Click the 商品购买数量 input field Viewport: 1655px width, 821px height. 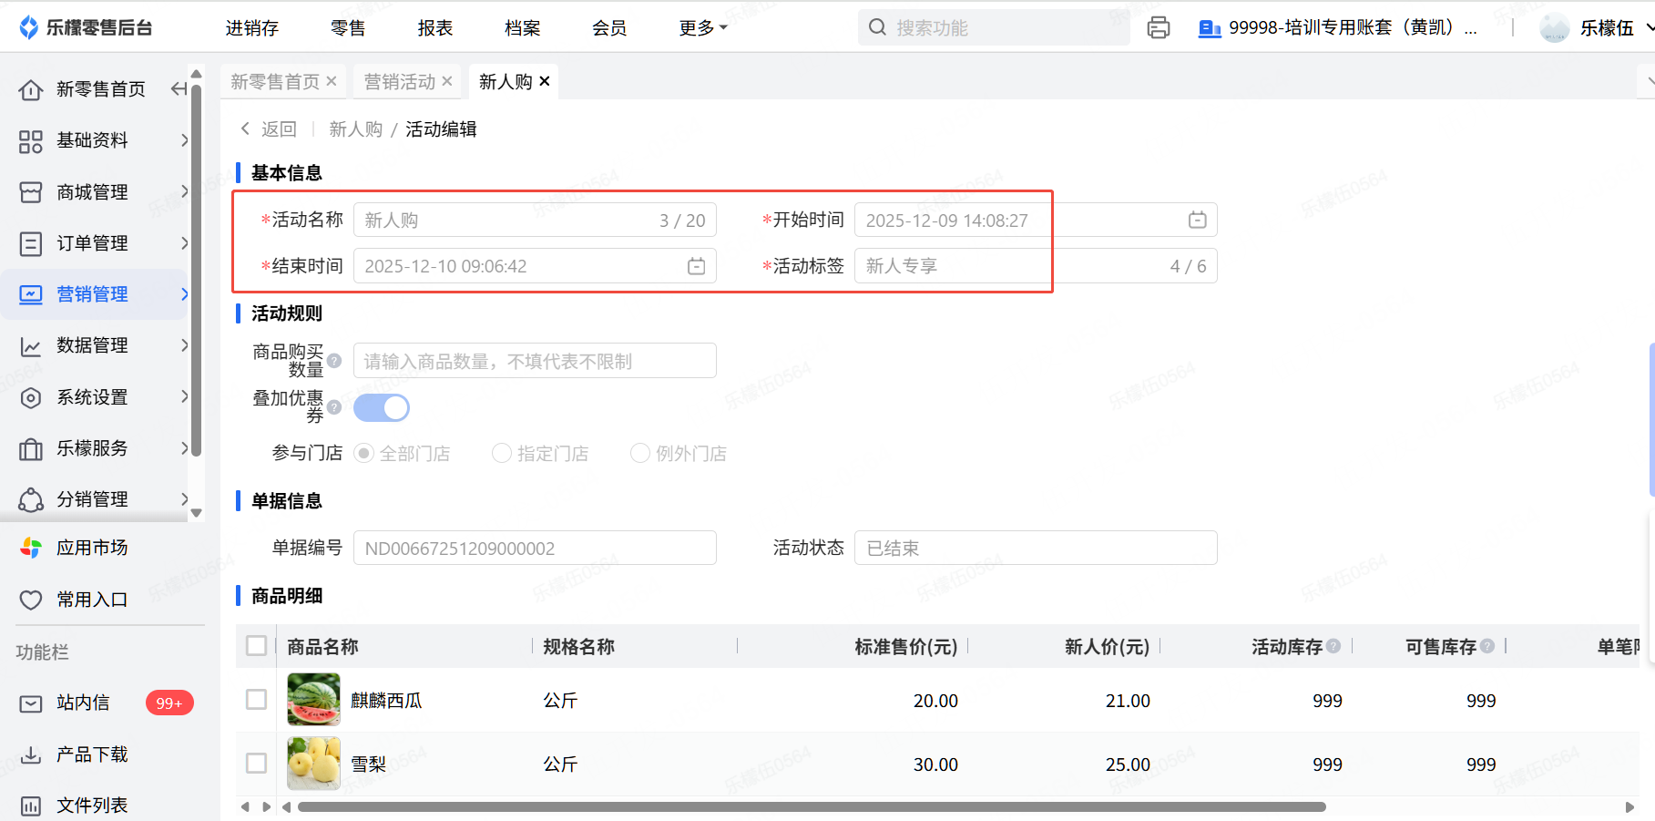pos(535,361)
